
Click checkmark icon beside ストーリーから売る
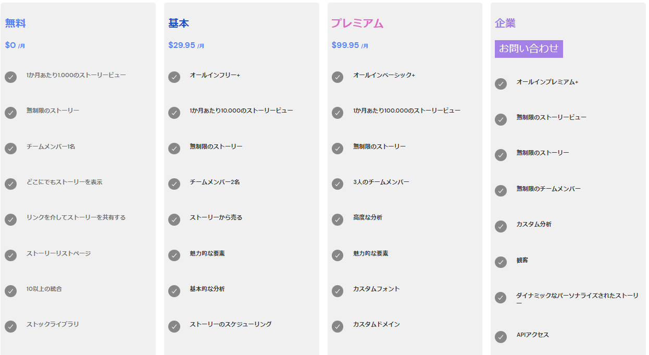174,219
